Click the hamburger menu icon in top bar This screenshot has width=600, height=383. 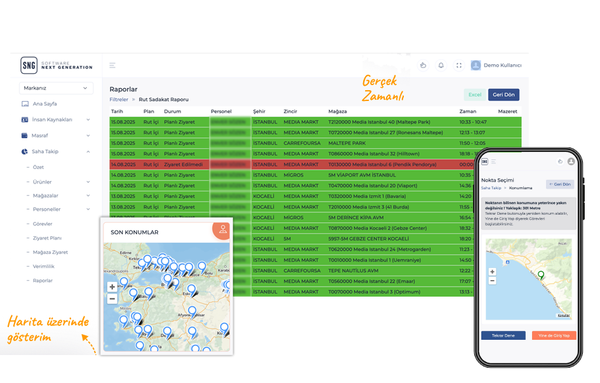(112, 65)
